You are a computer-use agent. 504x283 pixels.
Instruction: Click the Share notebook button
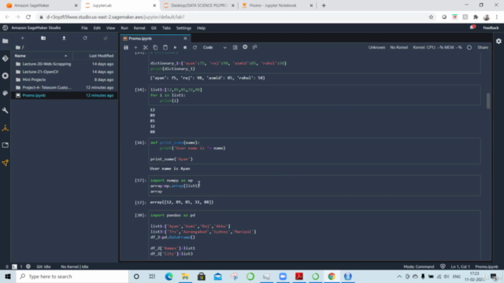pyautogui.click(x=483, y=47)
